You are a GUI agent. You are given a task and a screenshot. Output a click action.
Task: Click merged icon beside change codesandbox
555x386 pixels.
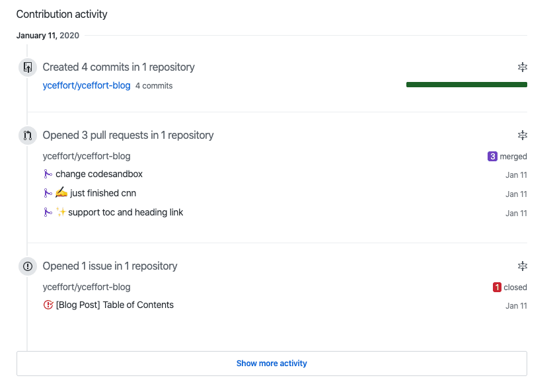(x=48, y=174)
